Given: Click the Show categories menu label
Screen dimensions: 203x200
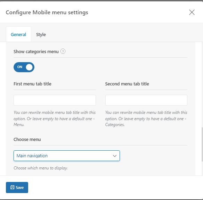Looking at the screenshot, I should point(36,52).
